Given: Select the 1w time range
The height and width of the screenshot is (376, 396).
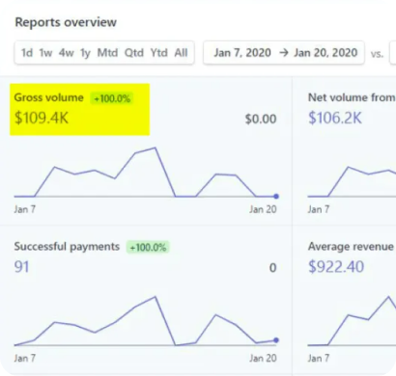Looking at the screenshot, I should coord(45,53).
